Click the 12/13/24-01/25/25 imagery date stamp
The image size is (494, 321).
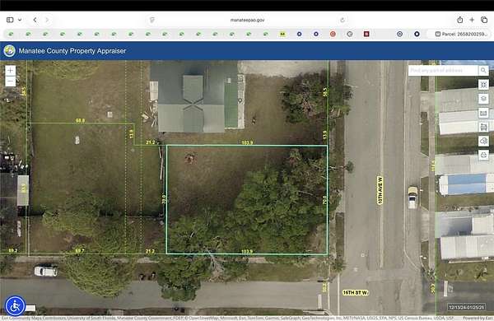pyautogui.click(x=466, y=307)
